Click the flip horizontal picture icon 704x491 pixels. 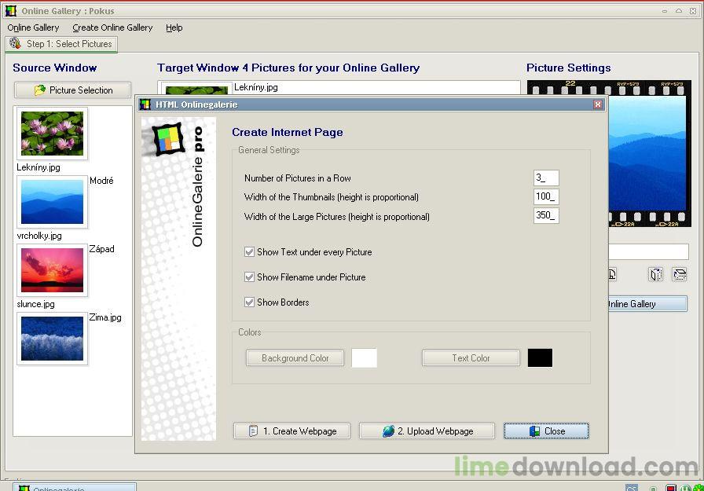656,274
